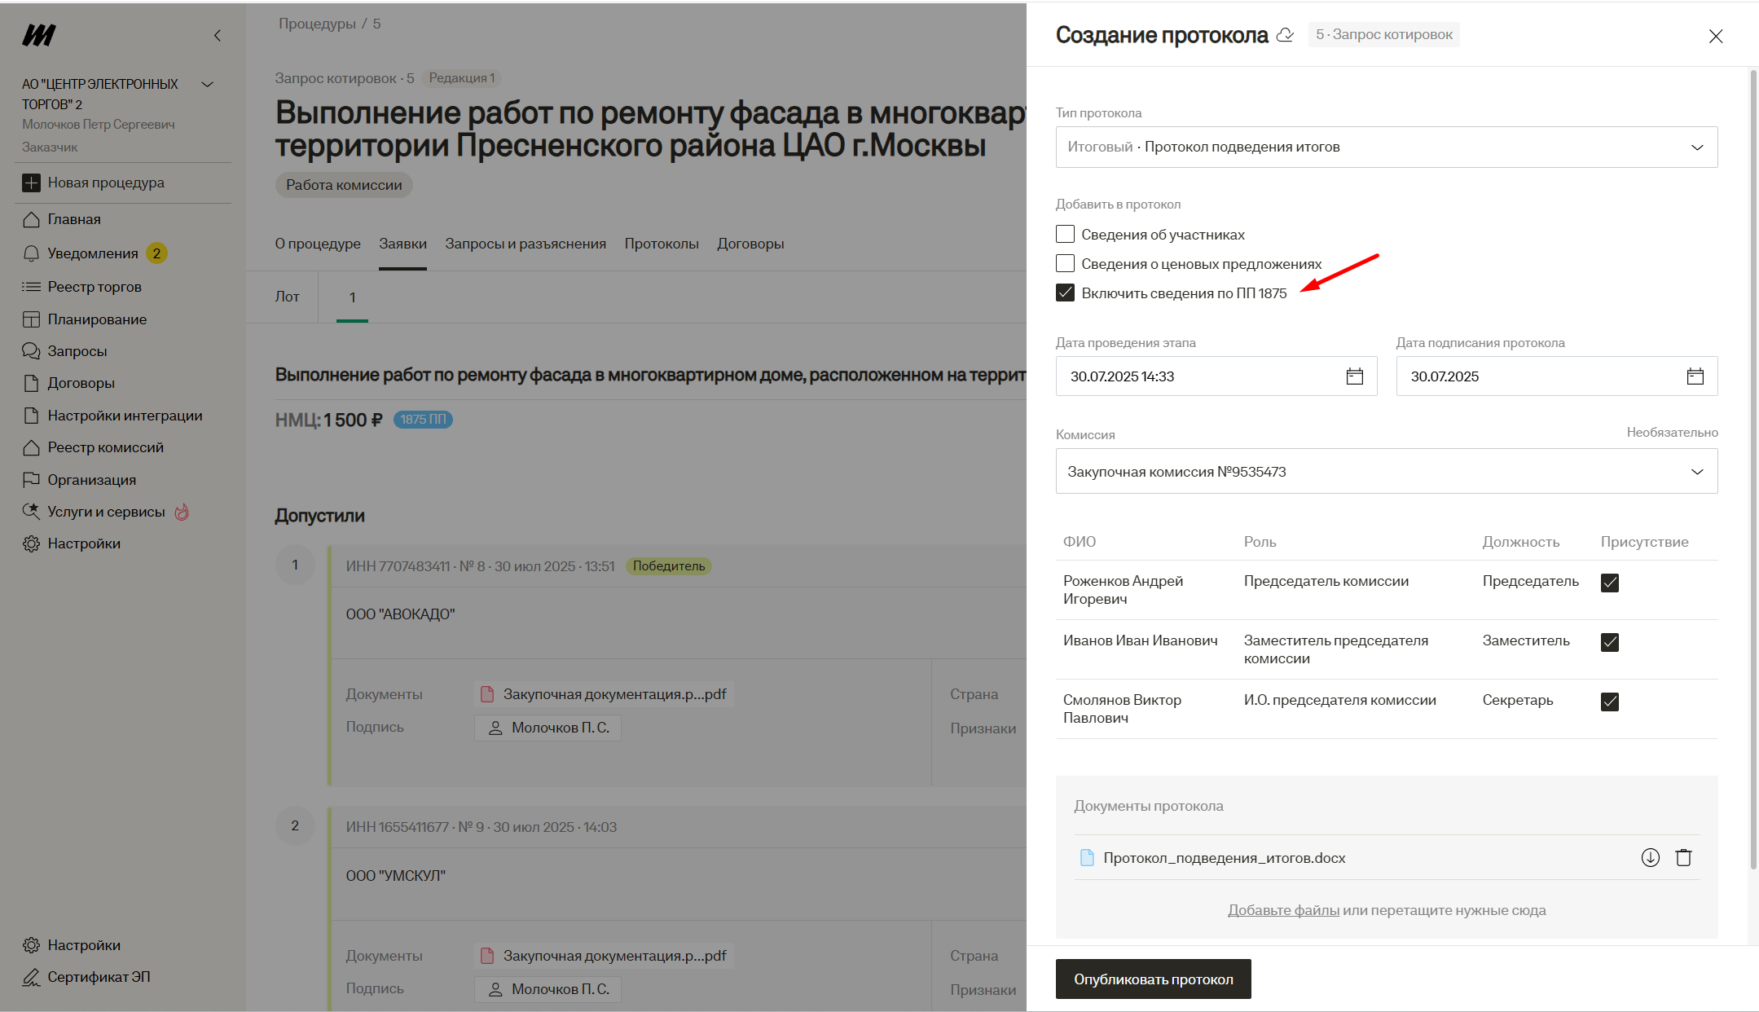
Task: Open calendar for Дата подписания протокола
Action: pos(1695,376)
